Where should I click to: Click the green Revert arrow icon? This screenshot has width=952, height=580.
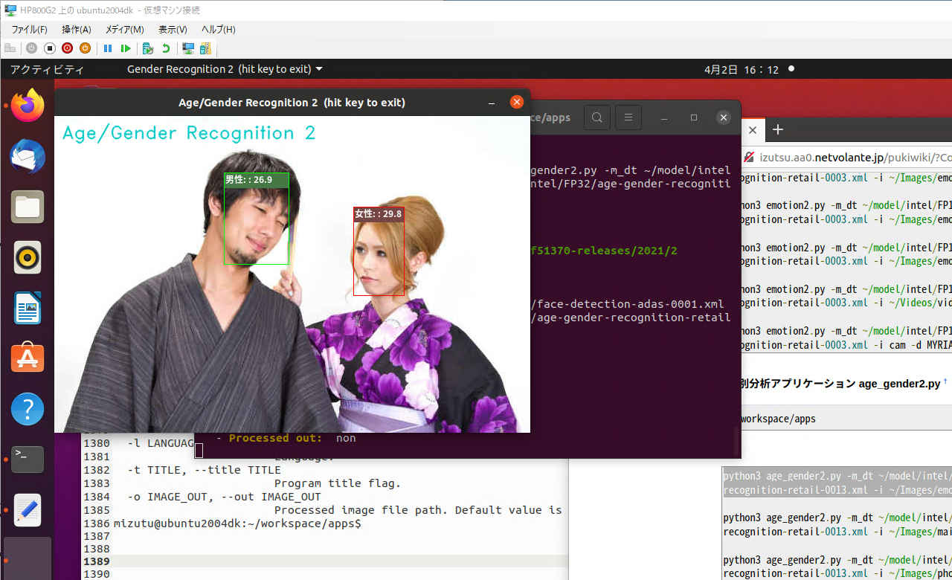pyautogui.click(x=166, y=48)
